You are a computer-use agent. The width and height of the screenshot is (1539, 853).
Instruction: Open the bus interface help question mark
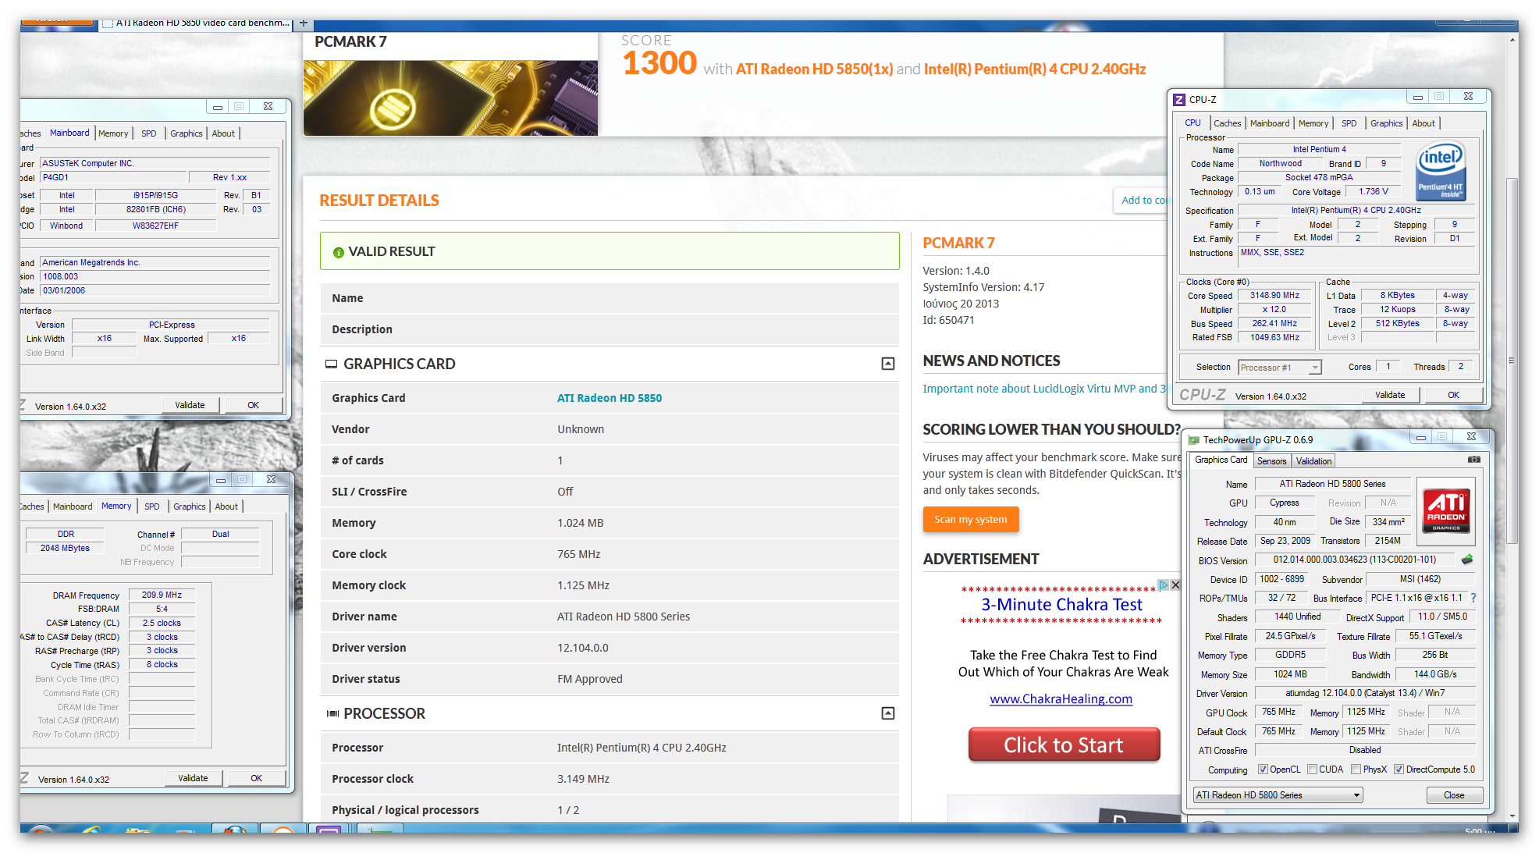pos(1473,598)
